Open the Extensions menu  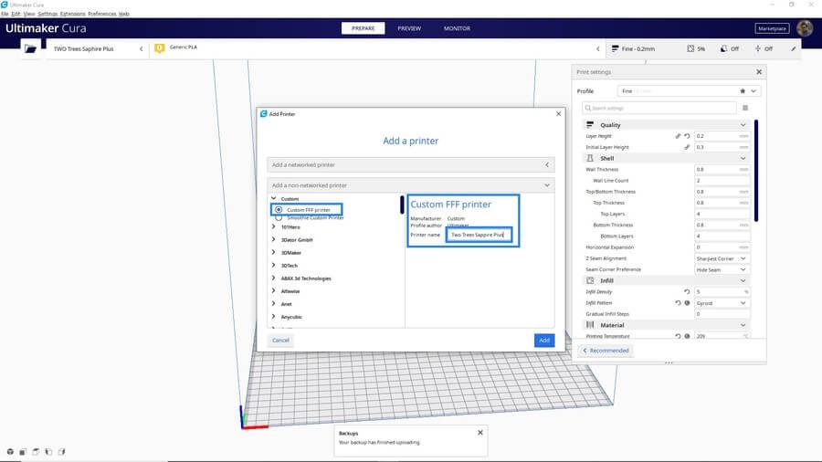tap(72, 14)
